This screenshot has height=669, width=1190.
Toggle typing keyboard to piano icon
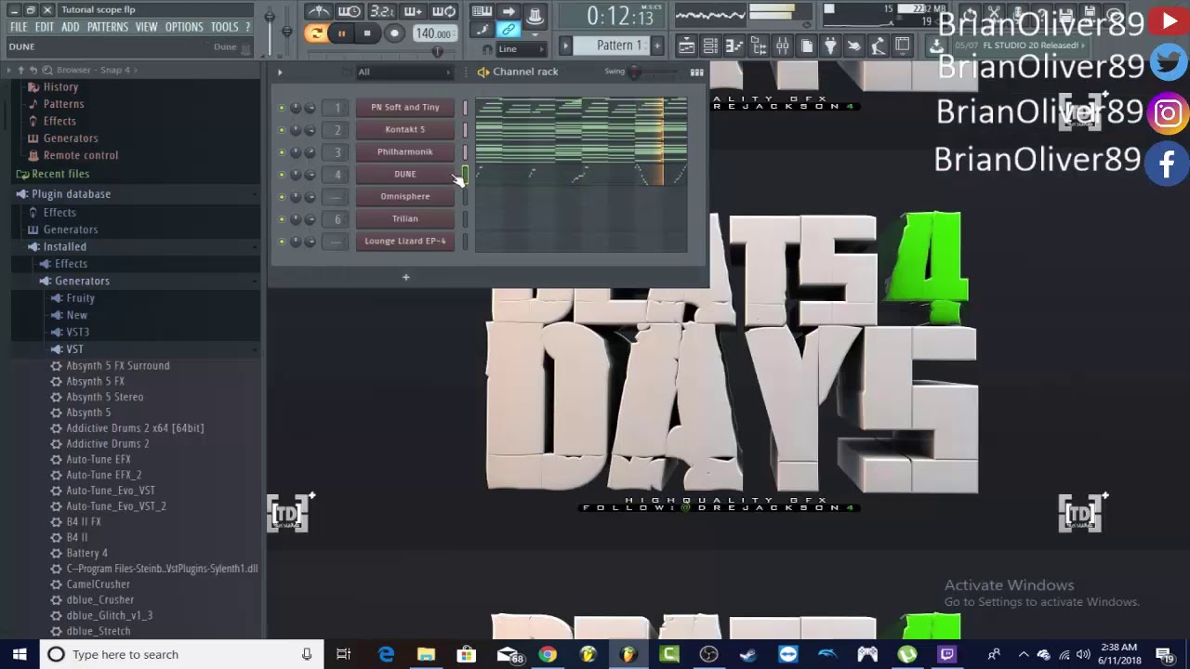482,11
